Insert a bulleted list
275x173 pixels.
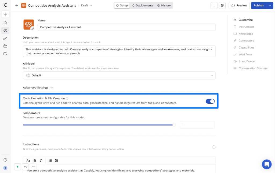[x=50, y=160]
